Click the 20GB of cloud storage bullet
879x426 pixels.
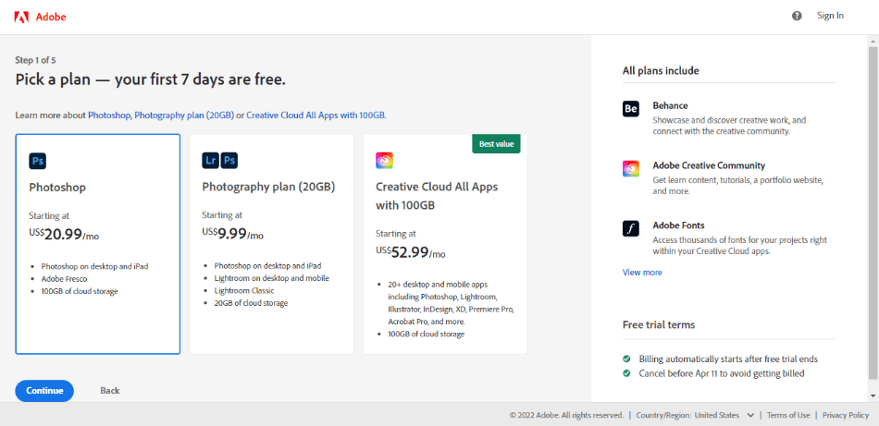pos(251,303)
